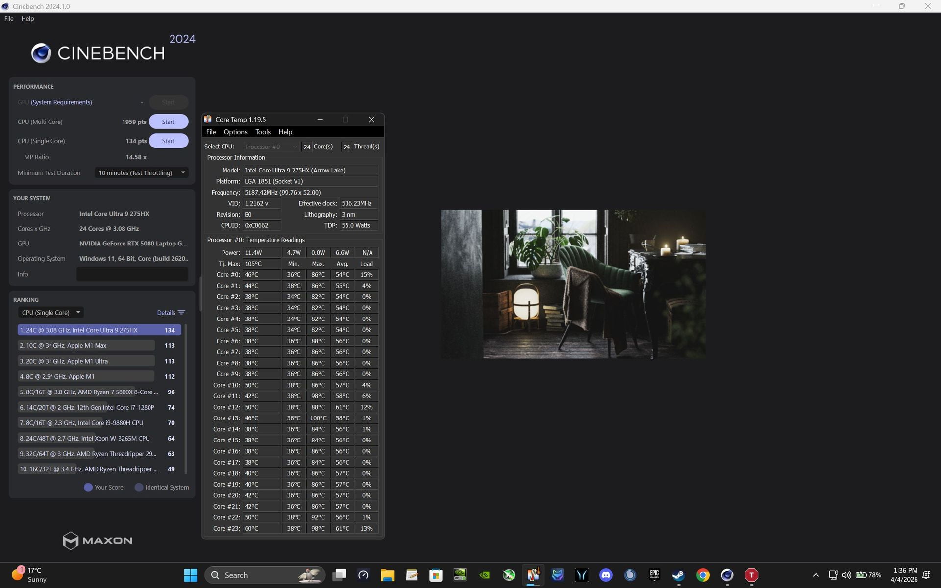Click the ranking list scrollbar
The height and width of the screenshot is (588, 941).
point(186,399)
